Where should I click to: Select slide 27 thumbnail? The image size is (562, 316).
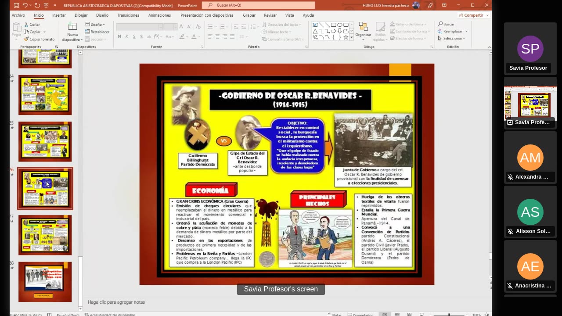click(45, 235)
